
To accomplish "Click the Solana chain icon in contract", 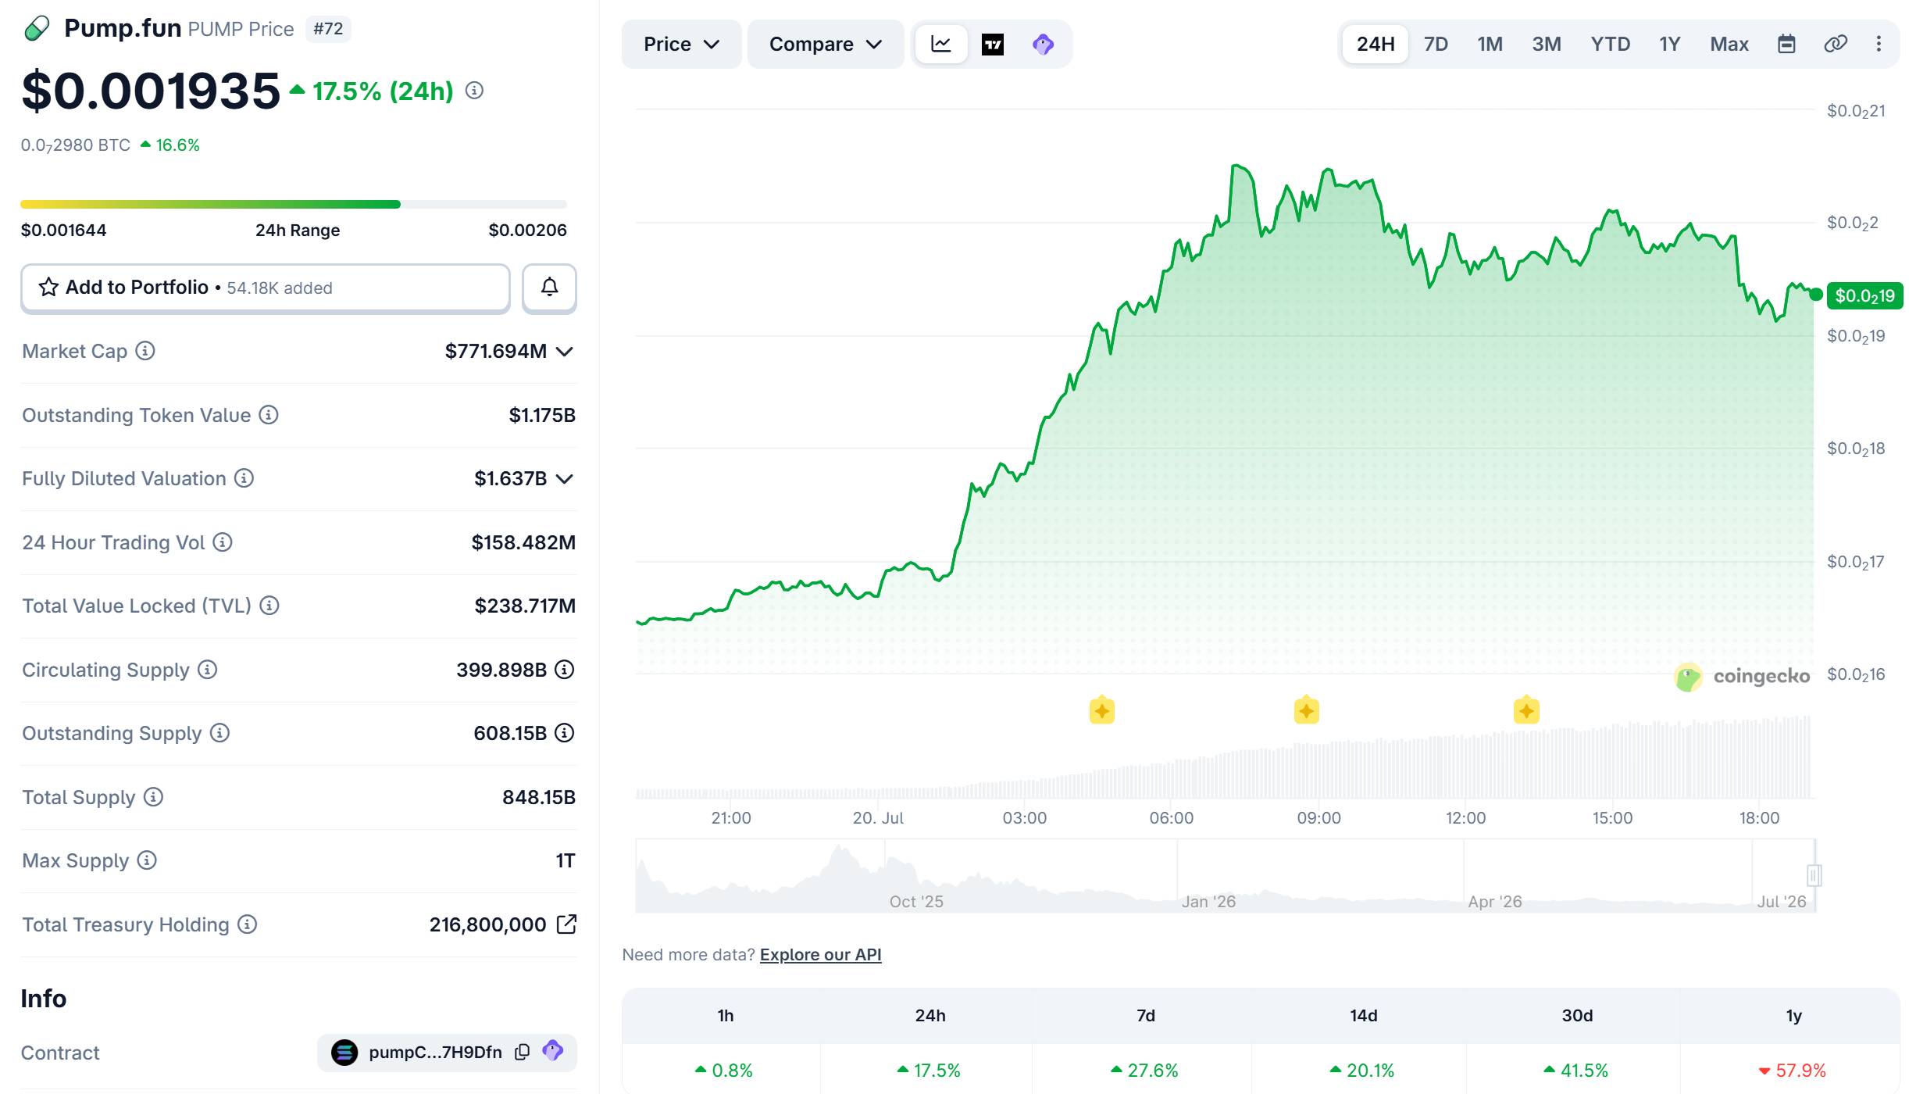I will click(x=344, y=1053).
